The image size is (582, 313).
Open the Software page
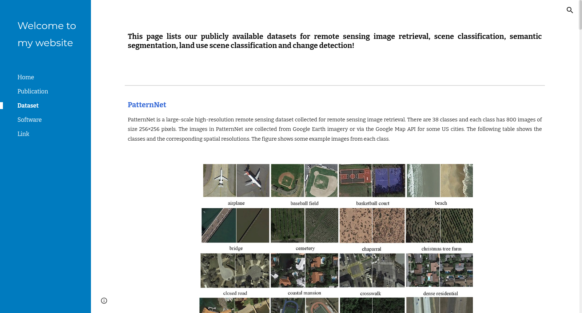29,120
